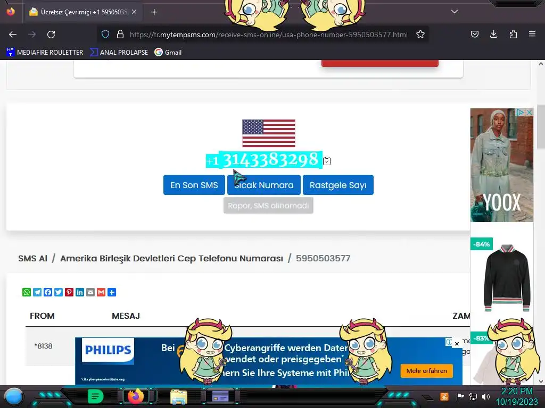
Task: Open more share options plus icon
Action: pos(112,292)
